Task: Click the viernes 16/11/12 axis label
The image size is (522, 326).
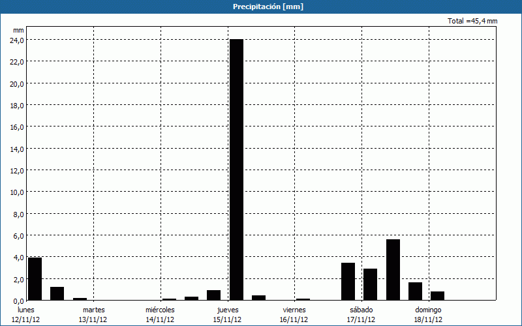Action: [x=294, y=314]
